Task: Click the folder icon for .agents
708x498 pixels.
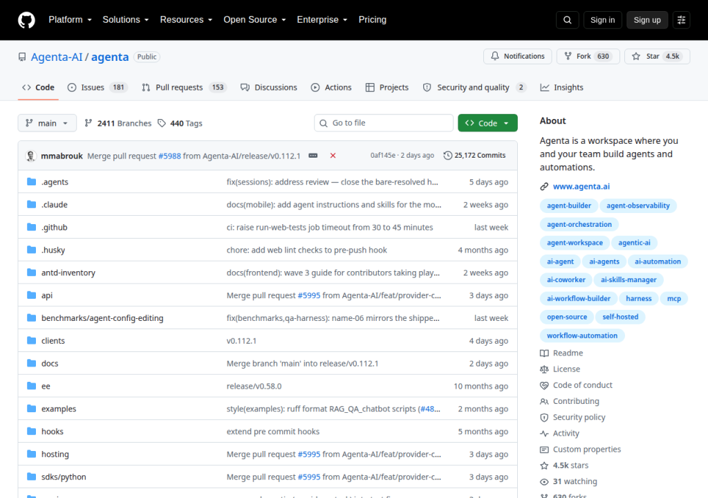Action: [31, 182]
